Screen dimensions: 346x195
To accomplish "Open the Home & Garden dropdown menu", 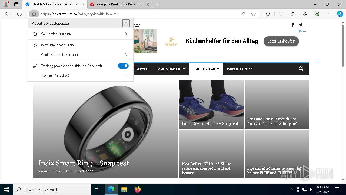I will click(171, 69).
